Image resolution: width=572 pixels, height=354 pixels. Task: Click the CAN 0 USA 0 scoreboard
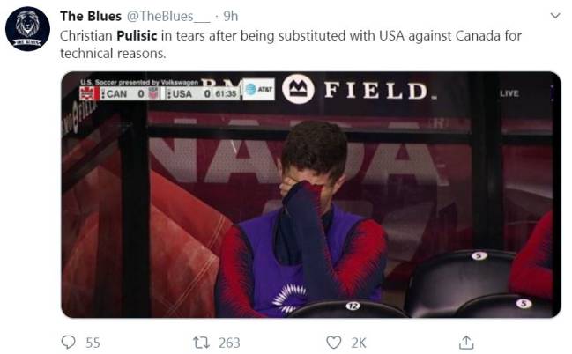pos(160,93)
